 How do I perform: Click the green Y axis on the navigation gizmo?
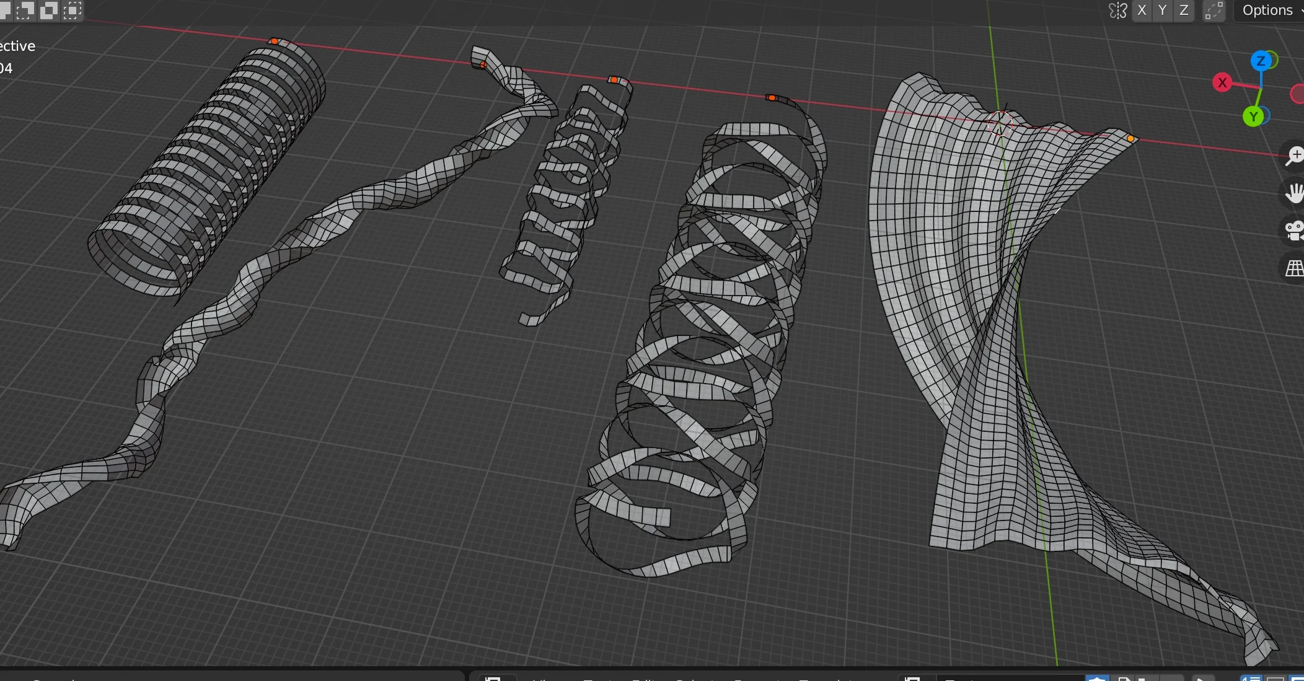click(1253, 116)
